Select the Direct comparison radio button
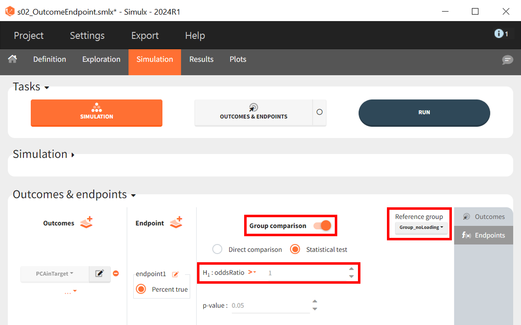The image size is (521, 325). (x=217, y=249)
